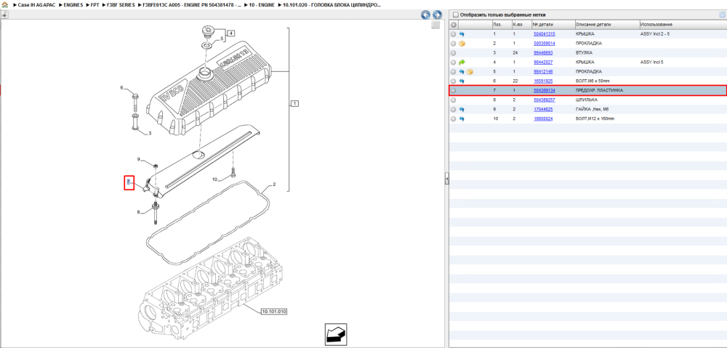Open the column settings icon in parts list
Viewport: 727px width, 348px height.
point(721,15)
